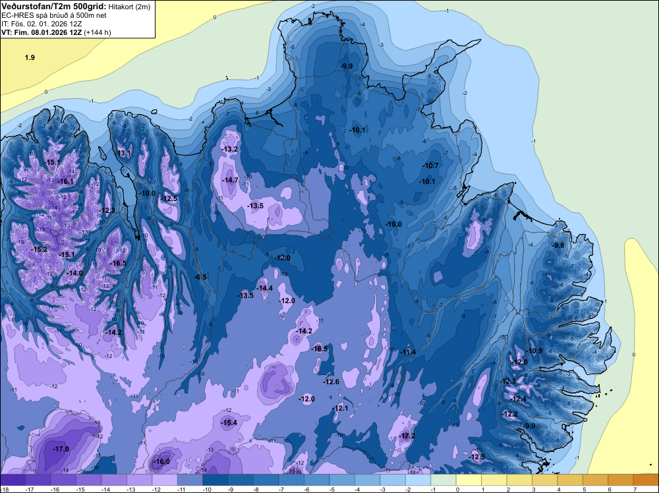Viewport: 659px width, 493px height.
Task: Click the -17.0 temperature label
Action: pyautogui.click(x=61, y=449)
